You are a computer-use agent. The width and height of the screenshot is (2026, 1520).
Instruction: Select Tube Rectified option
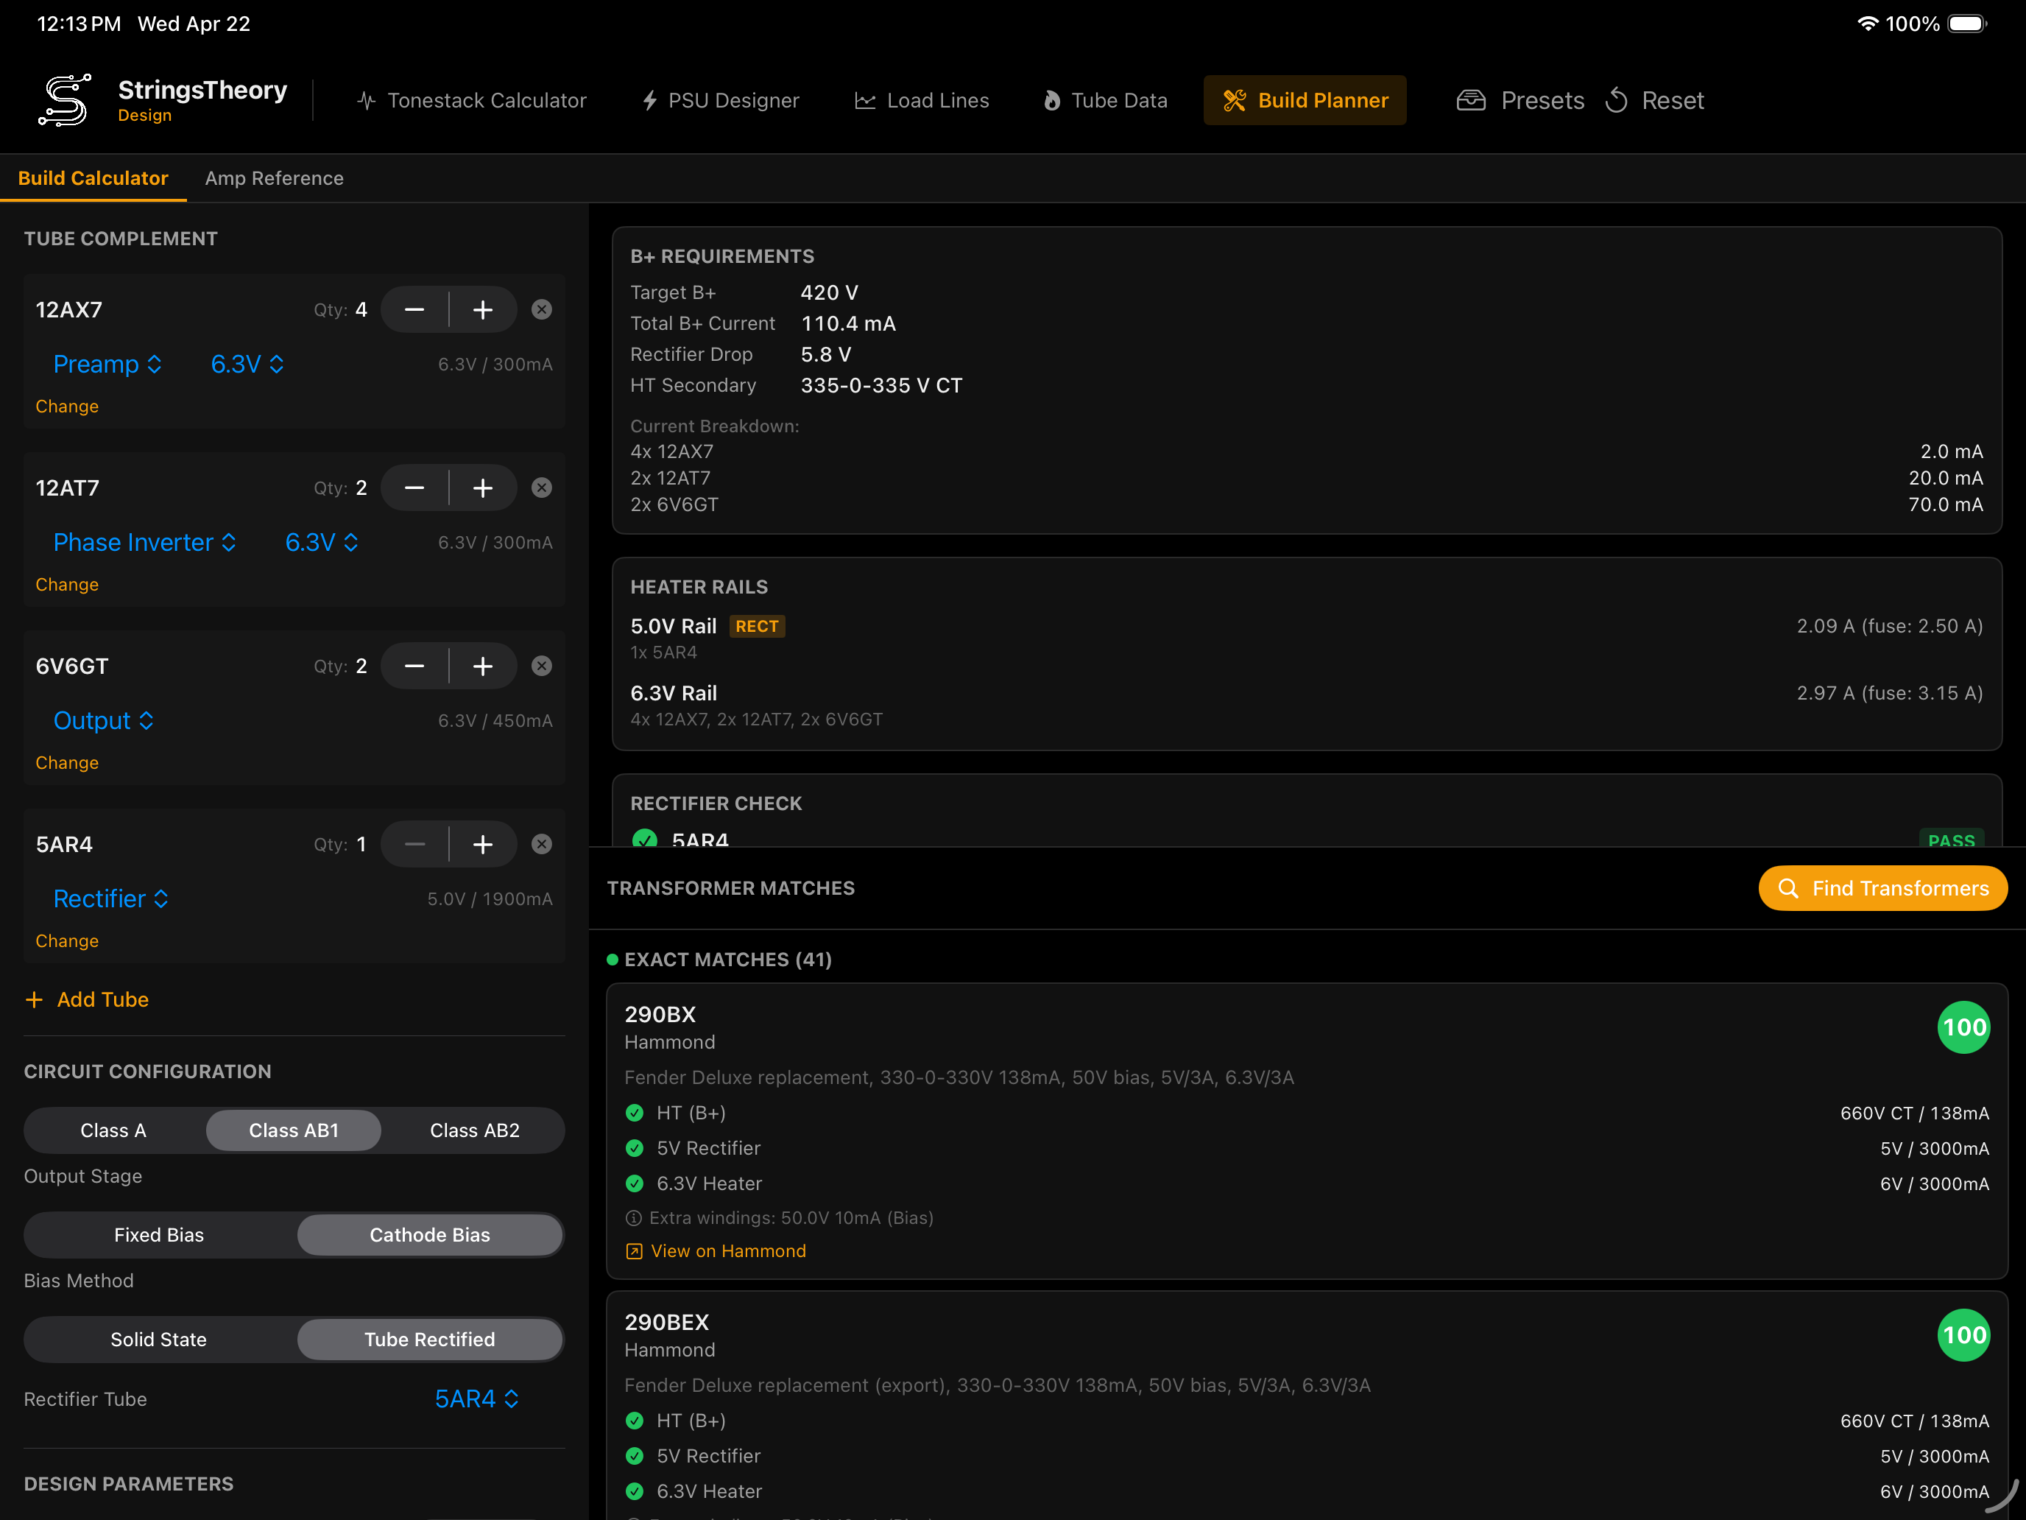click(x=429, y=1340)
